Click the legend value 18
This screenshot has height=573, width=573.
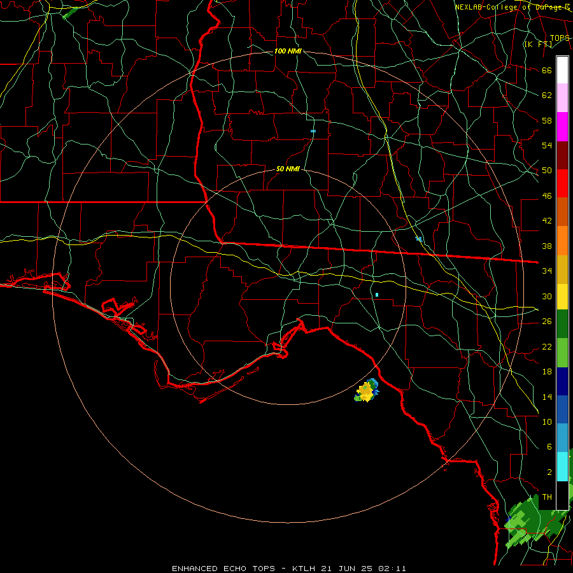click(547, 372)
